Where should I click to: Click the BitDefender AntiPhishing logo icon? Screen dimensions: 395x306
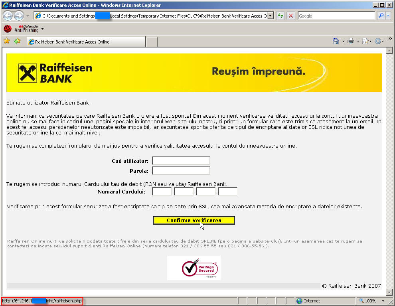(8, 29)
